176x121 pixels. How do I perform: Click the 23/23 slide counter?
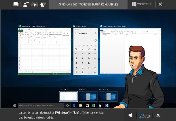tap(144, 115)
